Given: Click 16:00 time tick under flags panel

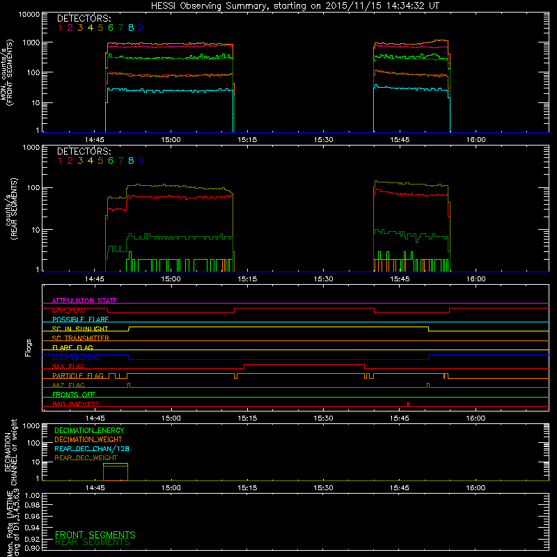Looking at the screenshot, I should 476,418.
